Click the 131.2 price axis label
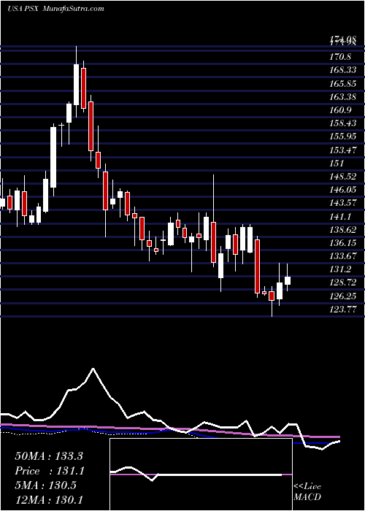Screen dimensions: 365x511 click(340, 270)
